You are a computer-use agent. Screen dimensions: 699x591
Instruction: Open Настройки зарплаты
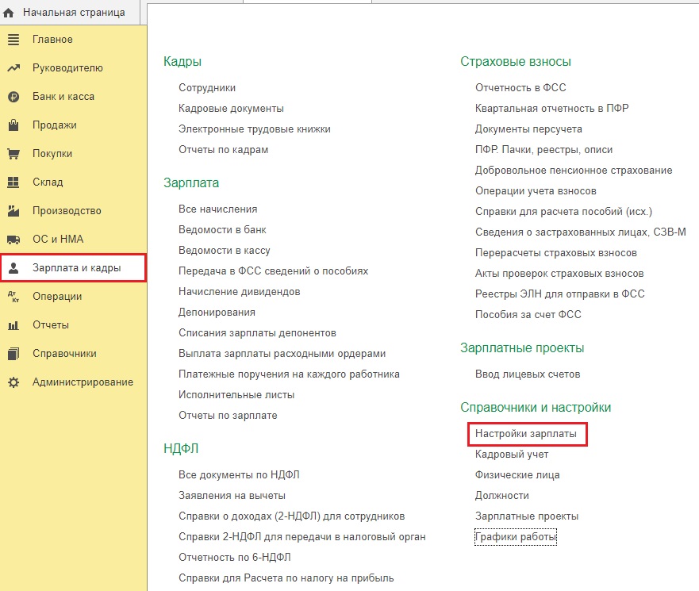tap(525, 434)
